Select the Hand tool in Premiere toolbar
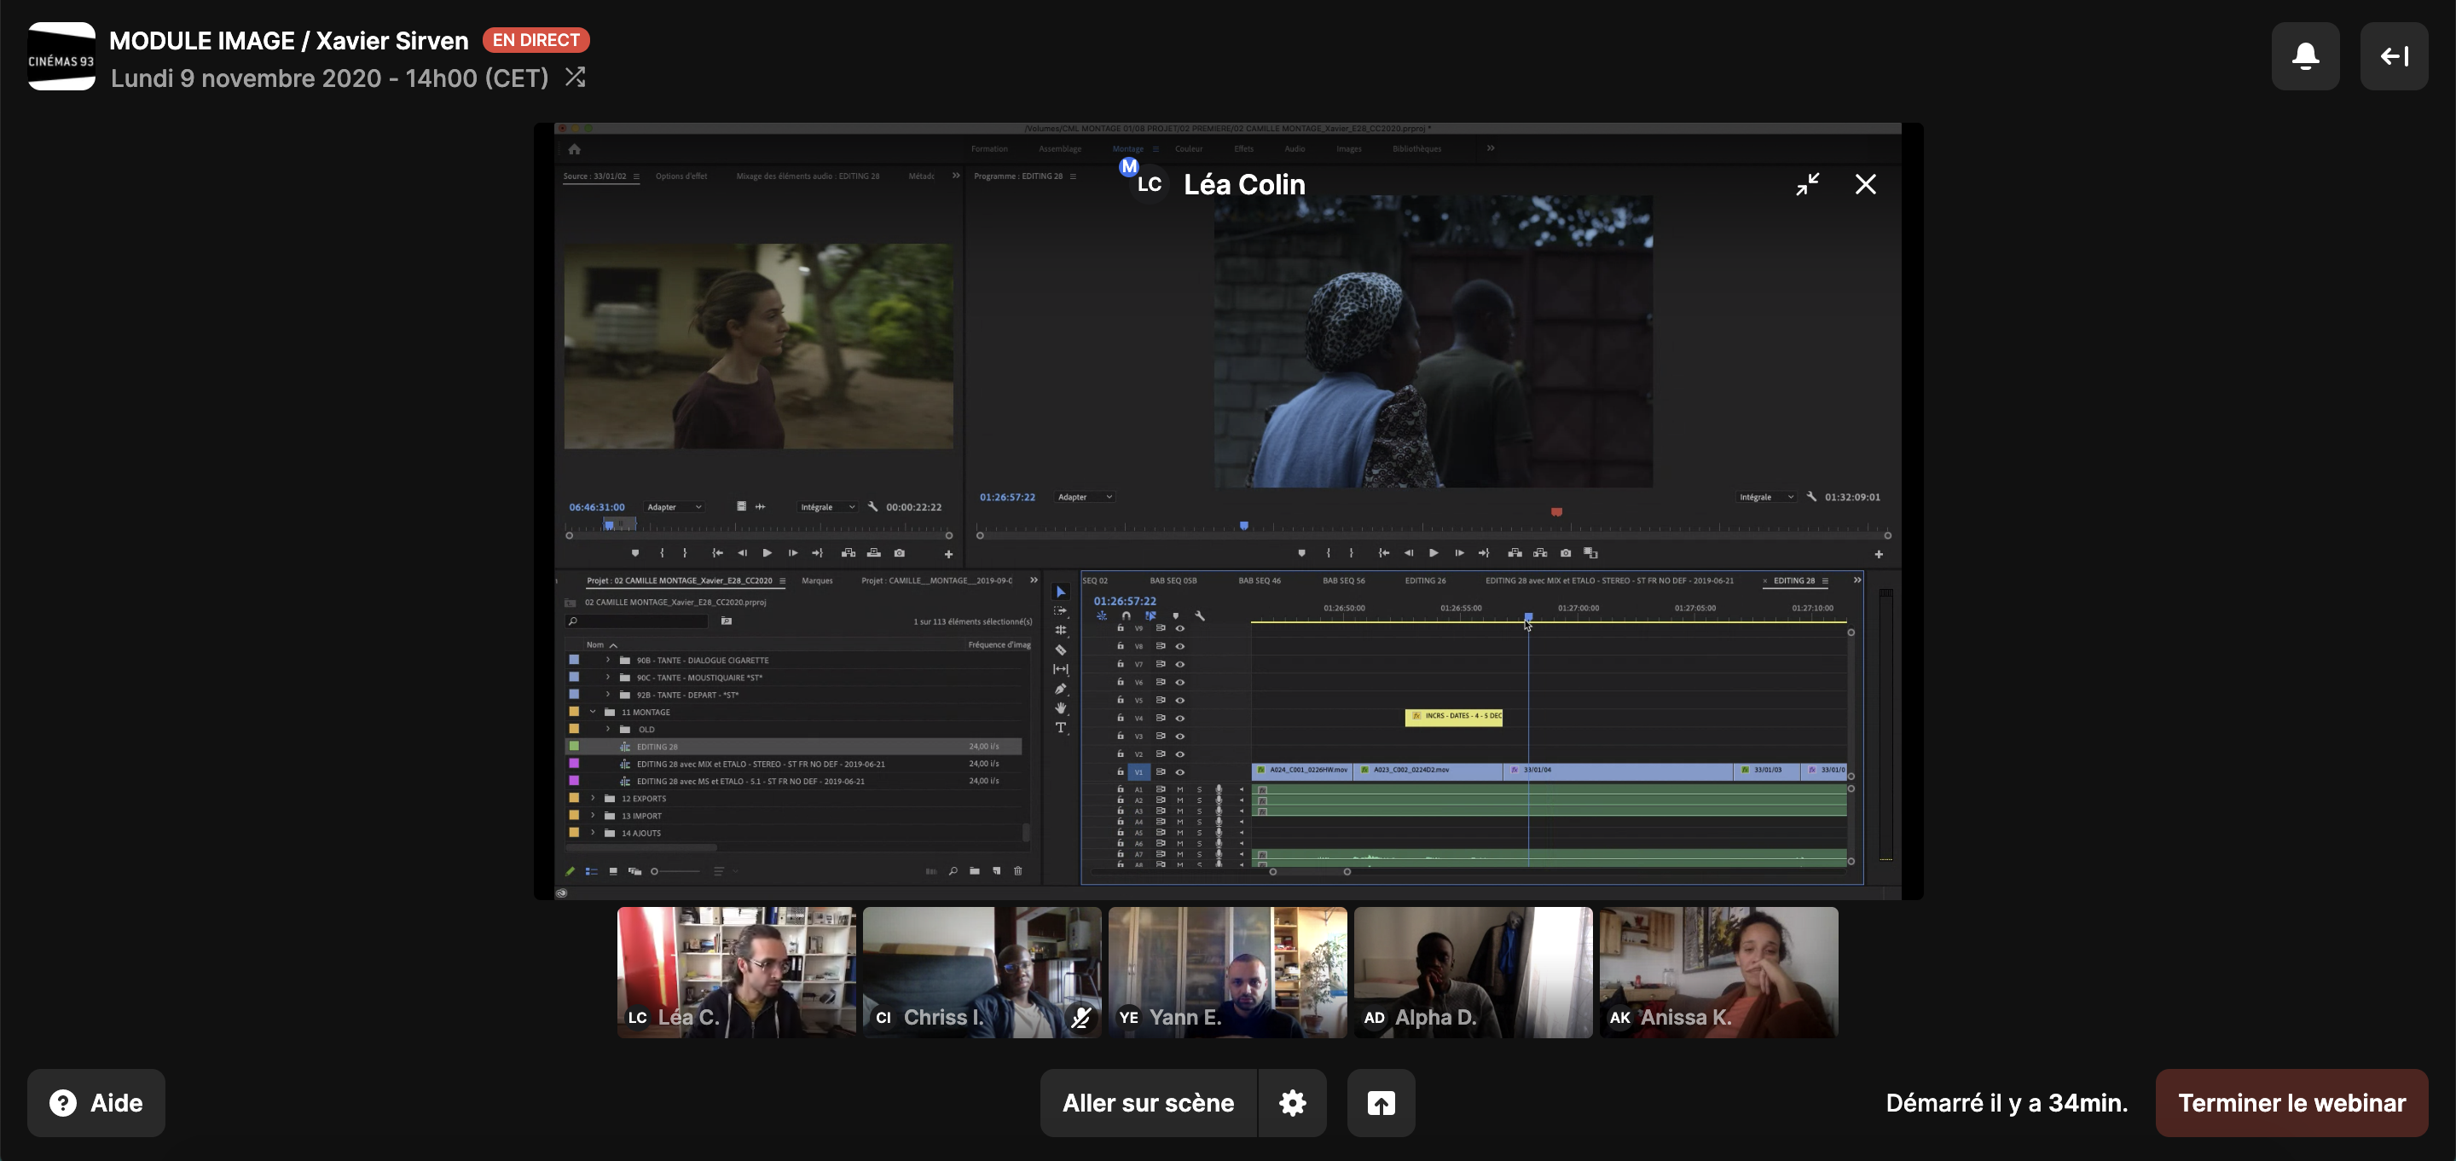Viewport: 2456px width, 1161px height. point(1060,708)
